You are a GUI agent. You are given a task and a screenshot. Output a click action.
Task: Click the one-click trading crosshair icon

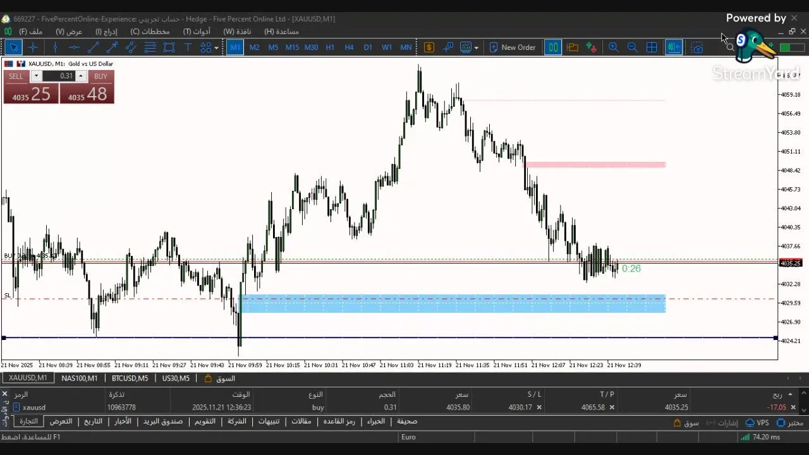click(448, 47)
